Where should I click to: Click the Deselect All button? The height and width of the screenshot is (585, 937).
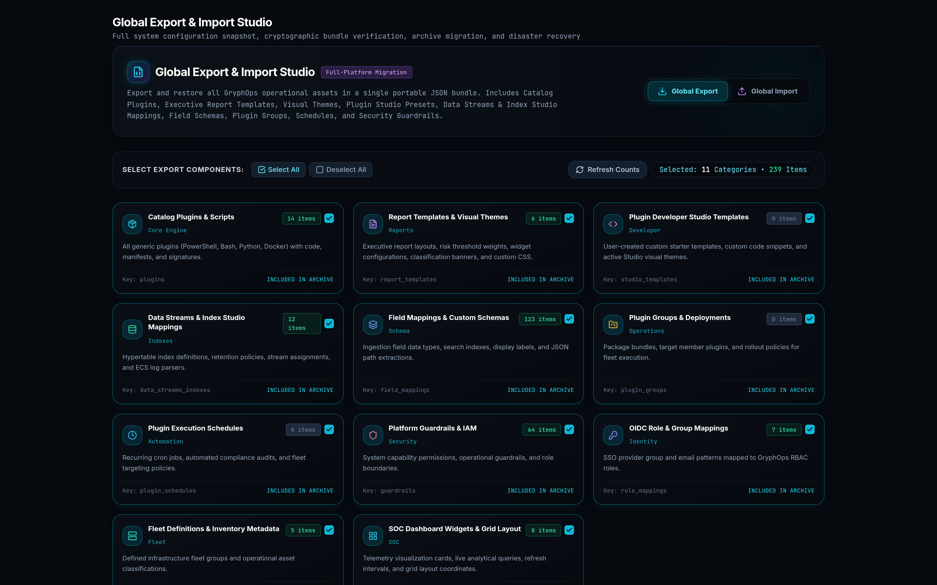pos(341,169)
